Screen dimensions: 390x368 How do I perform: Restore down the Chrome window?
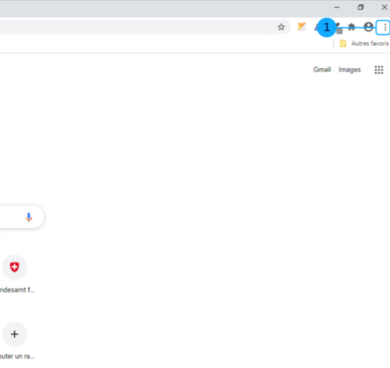click(360, 8)
